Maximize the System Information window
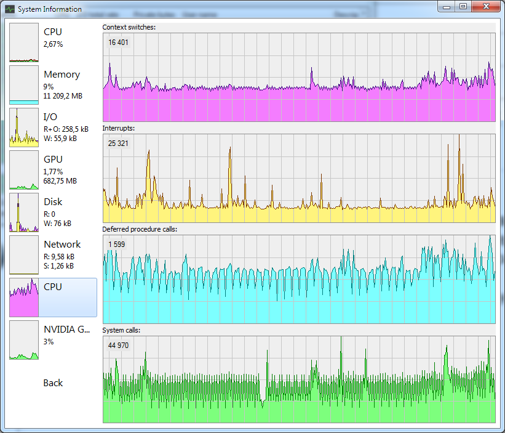This screenshot has width=505, height=433. [x=463, y=6]
